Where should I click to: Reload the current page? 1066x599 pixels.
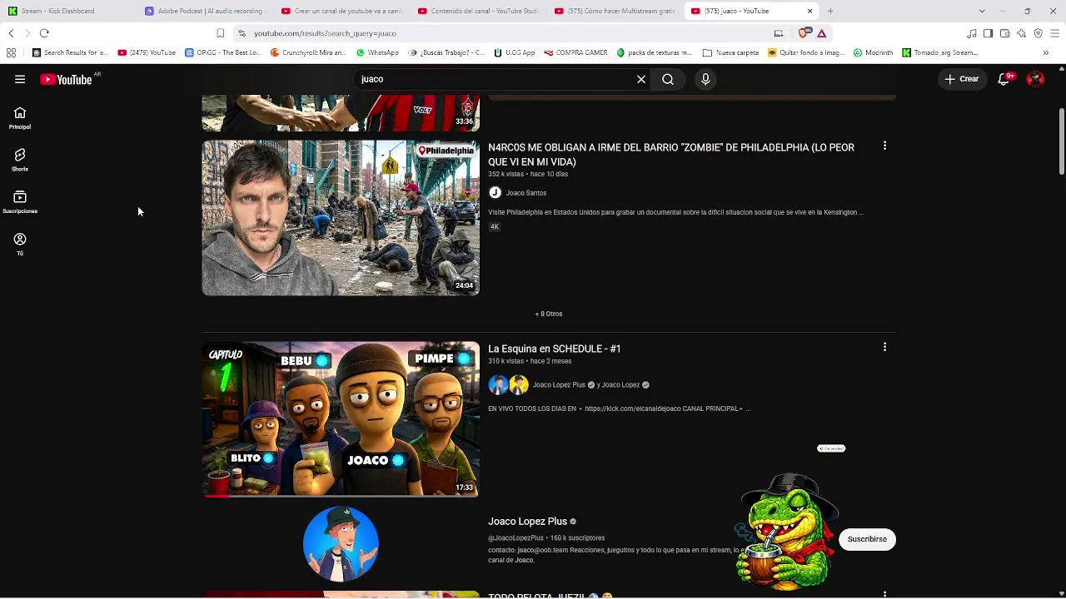click(x=44, y=33)
